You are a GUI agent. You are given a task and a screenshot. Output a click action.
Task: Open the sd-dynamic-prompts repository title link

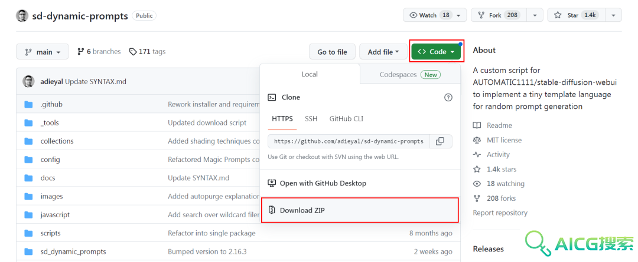click(80, 16)
